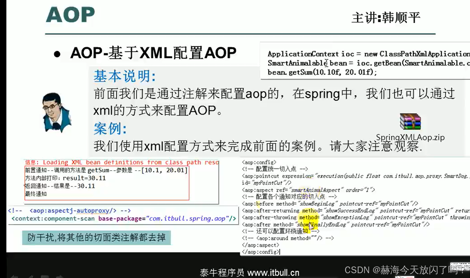Click the 返回通知 结果是 30.11 line

point(60,186)
